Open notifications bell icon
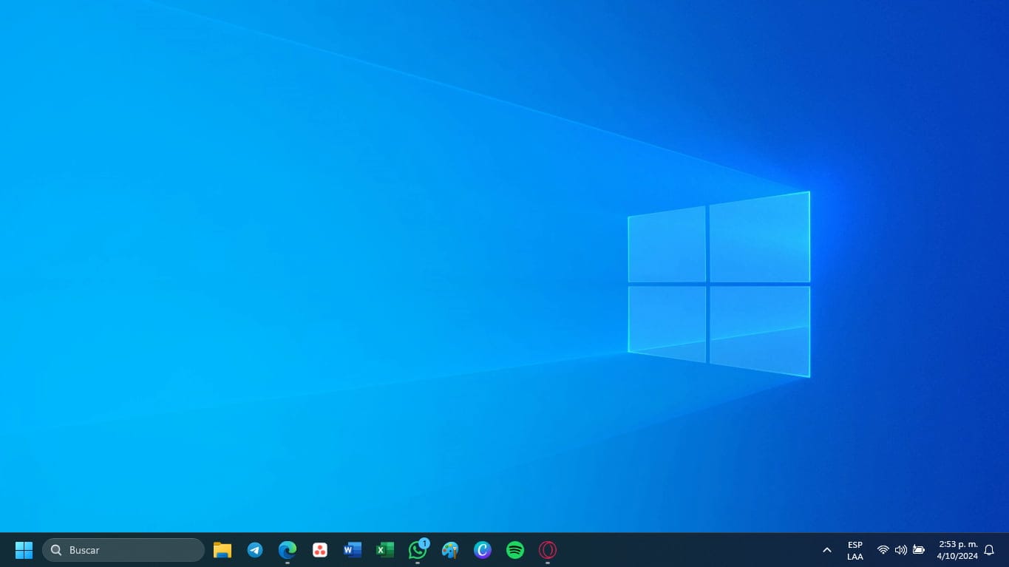The image size is (1009, 567). (989, 550)
